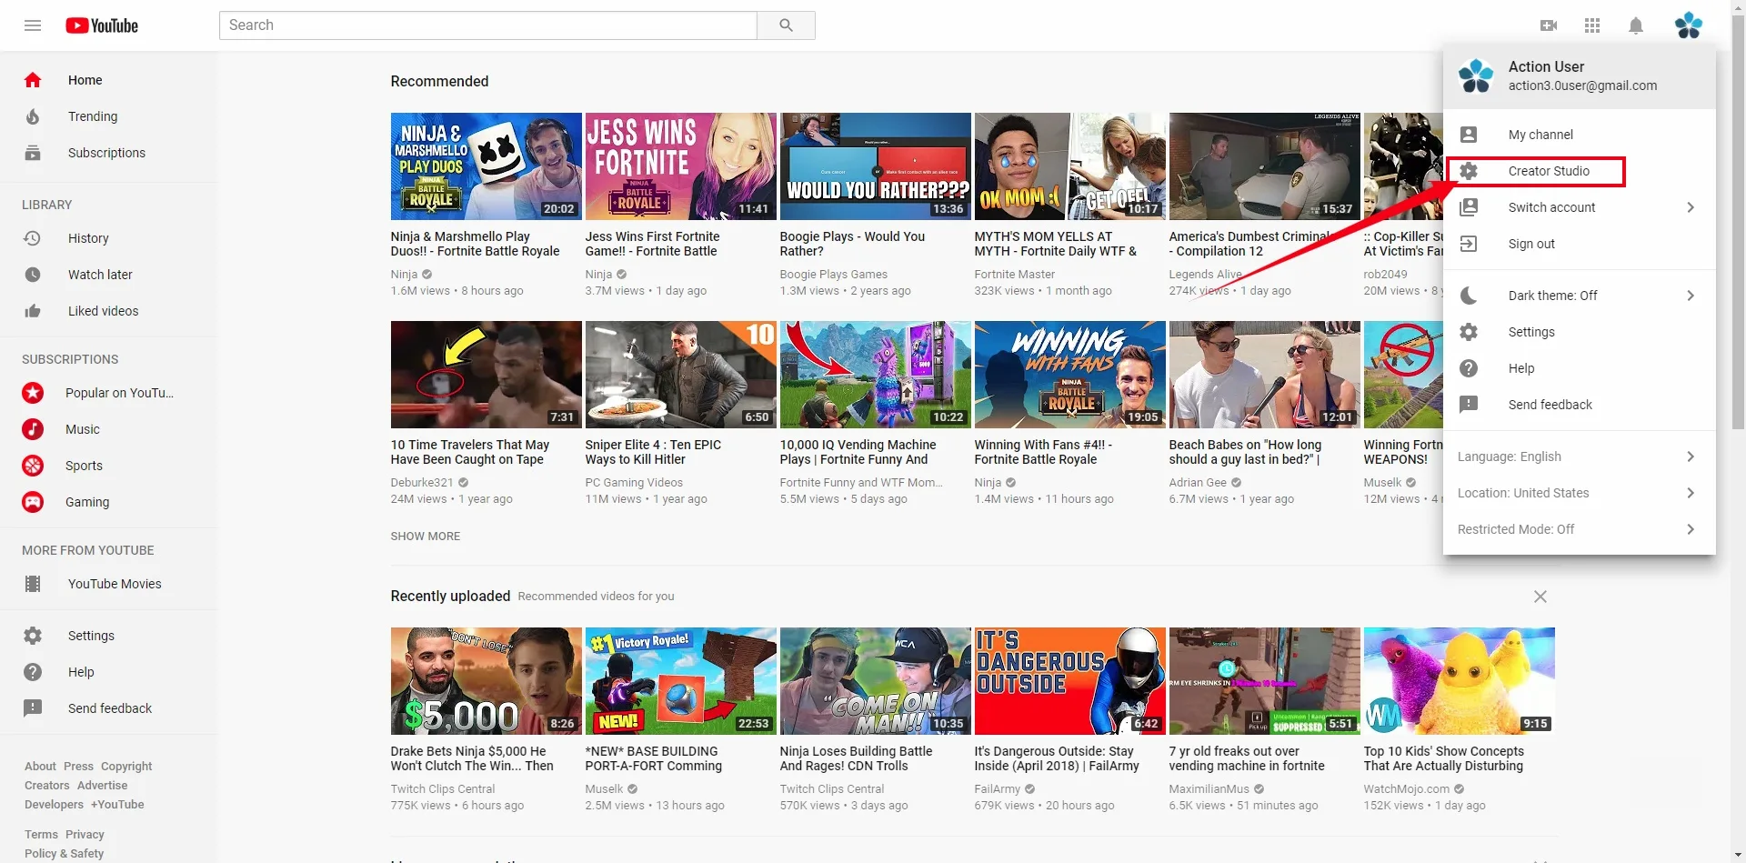Open Liked videos
The image size is (1746, 863).
tap(109, 311)
